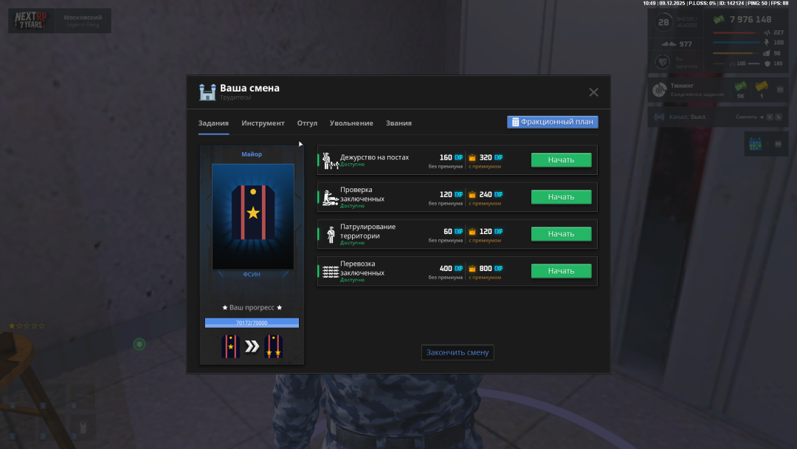The image size is (797, 449).
Task: Open the Фракционный план
Action: click(552, 122)
